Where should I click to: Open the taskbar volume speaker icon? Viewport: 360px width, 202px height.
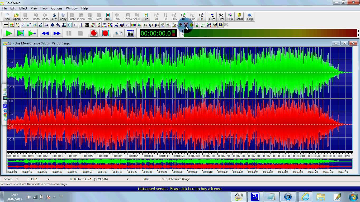(x=29, y=197)
